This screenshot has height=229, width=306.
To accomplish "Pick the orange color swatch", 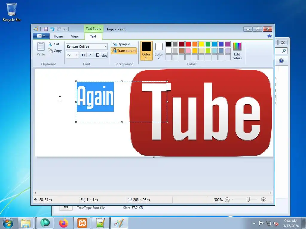I will point(195,44).
